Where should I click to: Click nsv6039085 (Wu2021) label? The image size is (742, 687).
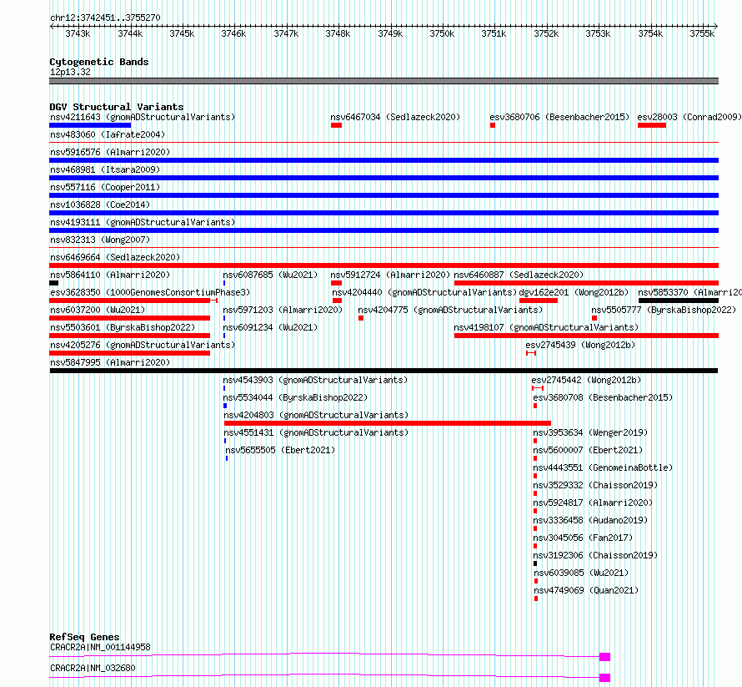coord(581,573)
